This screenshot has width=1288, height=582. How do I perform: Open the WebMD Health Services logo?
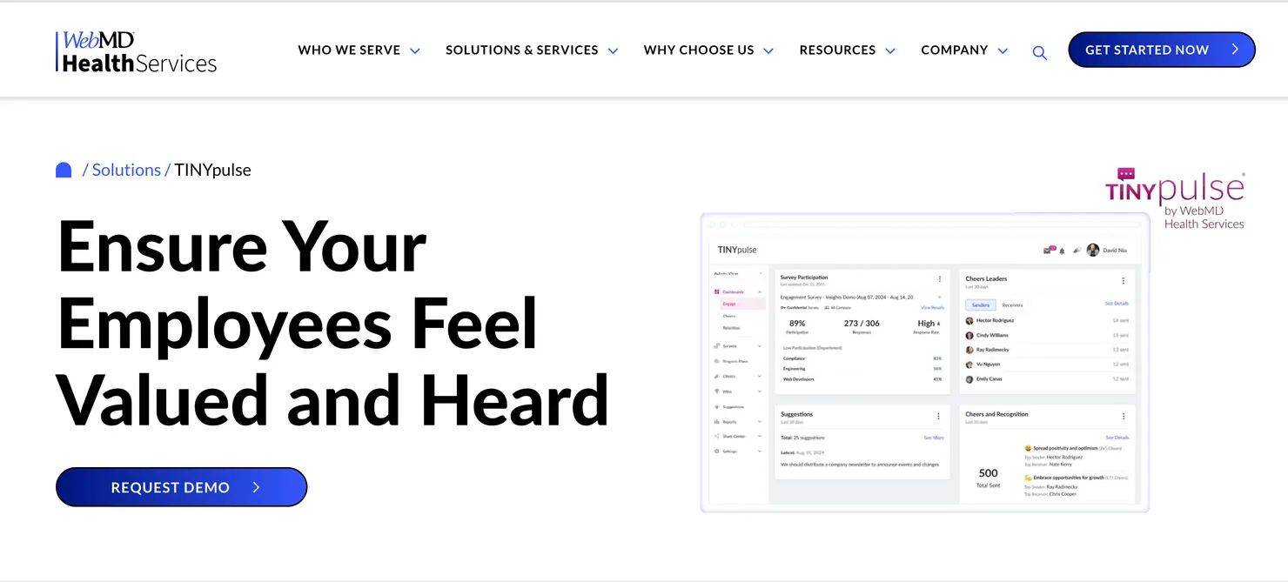[136, 51]
